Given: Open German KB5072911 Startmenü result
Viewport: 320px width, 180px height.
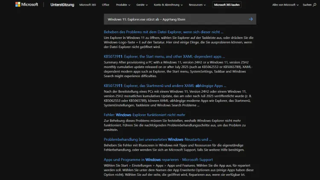Looking at the screenshot, I should (165, 86).
